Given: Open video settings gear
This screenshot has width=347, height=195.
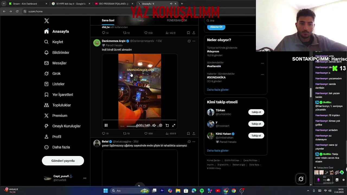Looking at the screenshot, I should pyautogui.click(x=160, y=125).
